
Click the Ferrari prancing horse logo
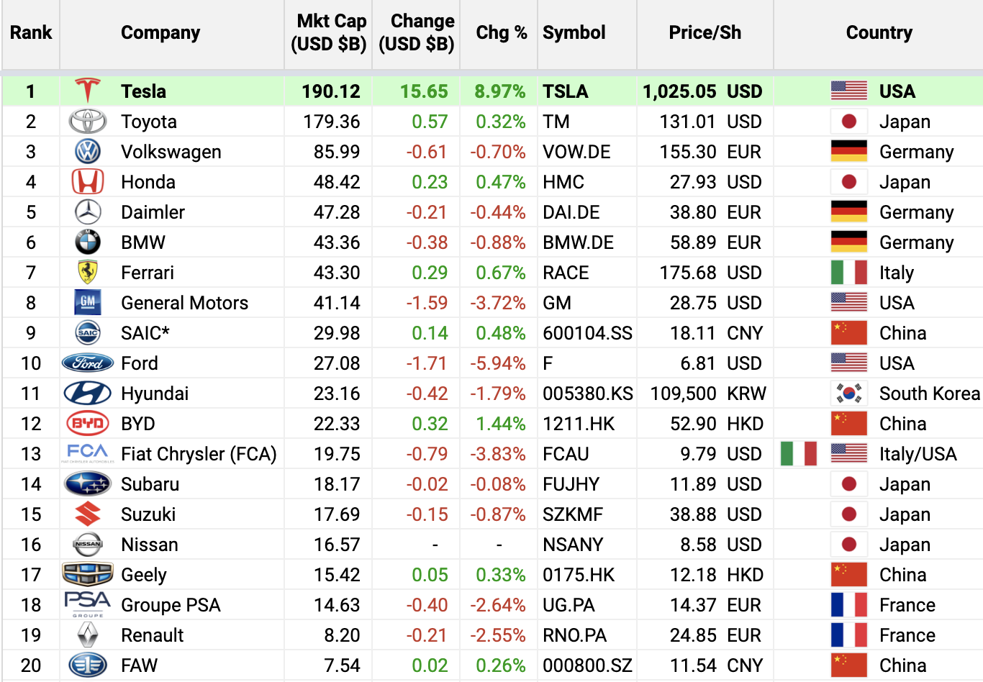88,273
